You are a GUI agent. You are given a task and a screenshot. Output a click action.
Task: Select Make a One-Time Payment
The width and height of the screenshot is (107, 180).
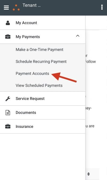coord(40,49)
